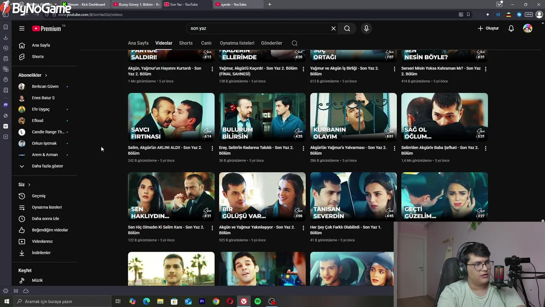The image size is (545, 307).
Task: Expand the Siz section chevron
Action: click(x=29, y=185)
